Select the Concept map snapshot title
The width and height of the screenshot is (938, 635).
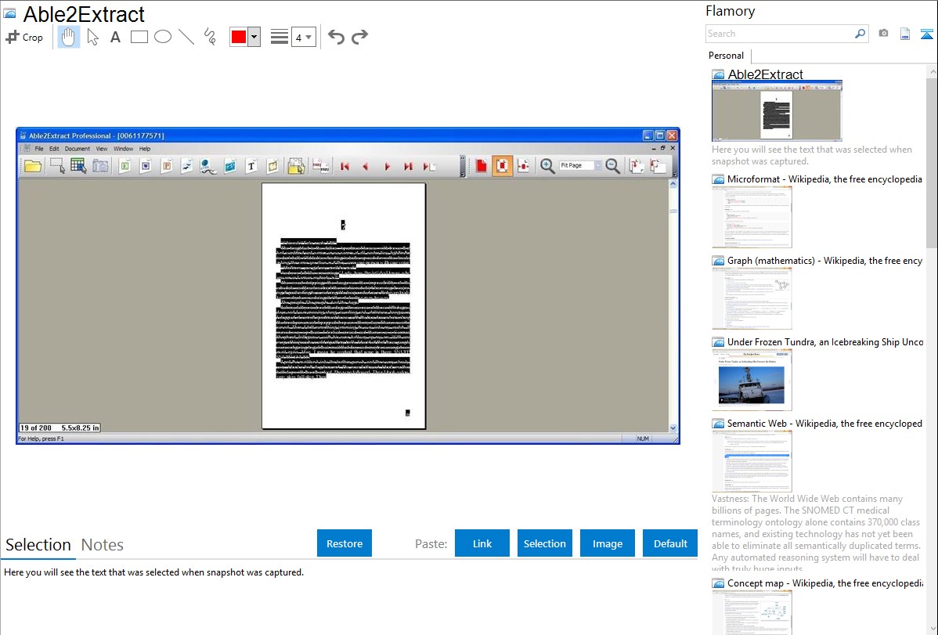point(824,583)
